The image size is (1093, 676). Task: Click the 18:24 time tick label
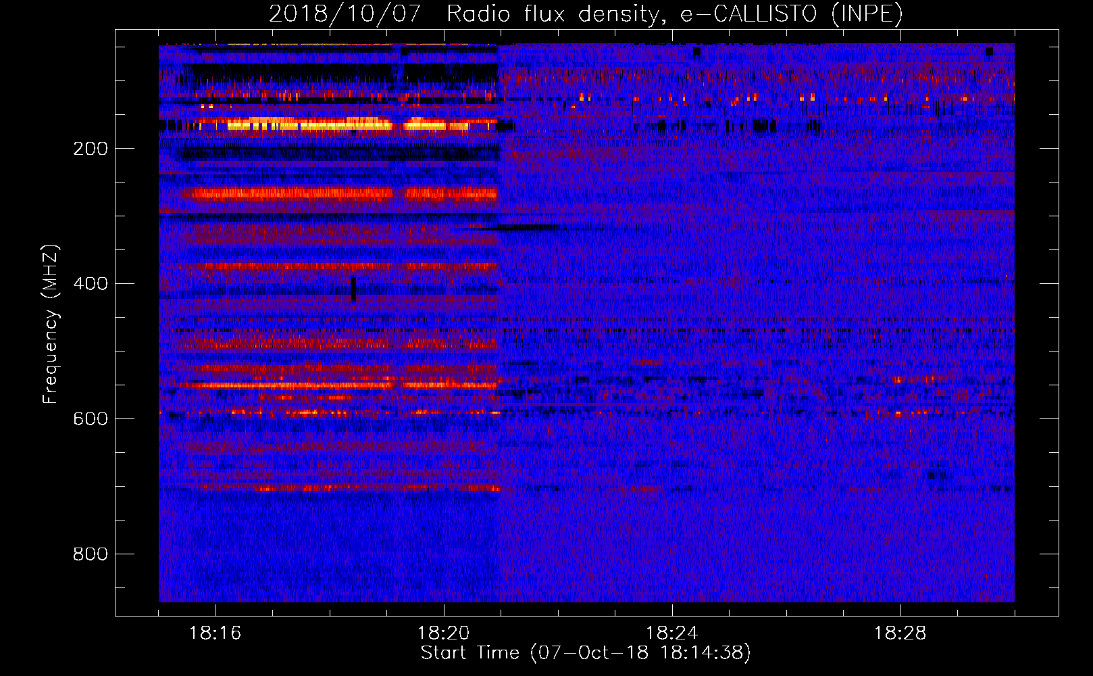point(672,633)
